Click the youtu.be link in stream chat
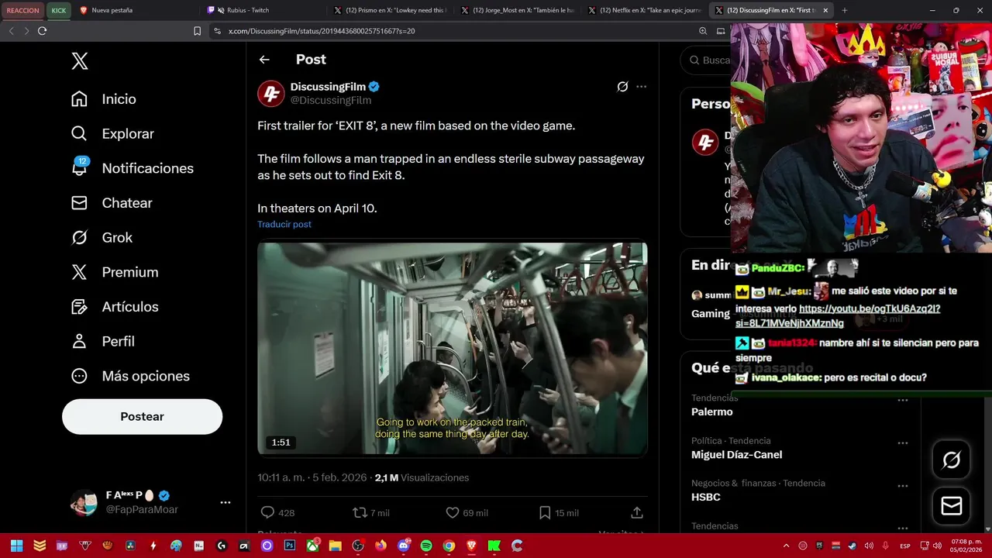Viewport: 992px width, 558px height. click(x=837, y=315)
